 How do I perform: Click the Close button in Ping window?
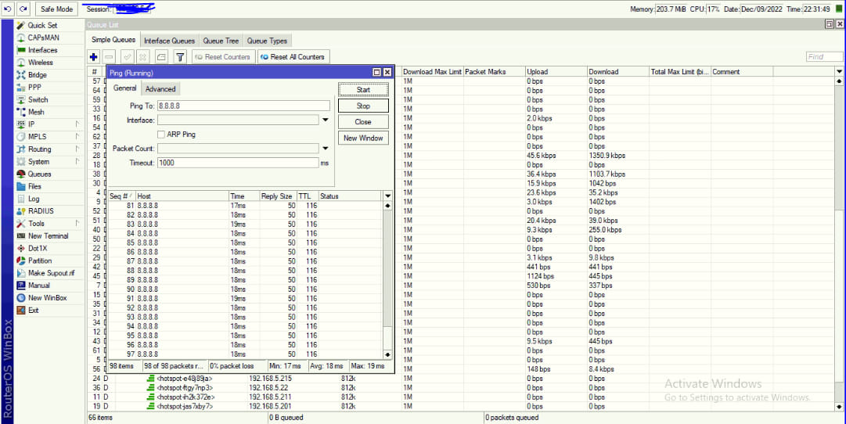click(363, 122)
